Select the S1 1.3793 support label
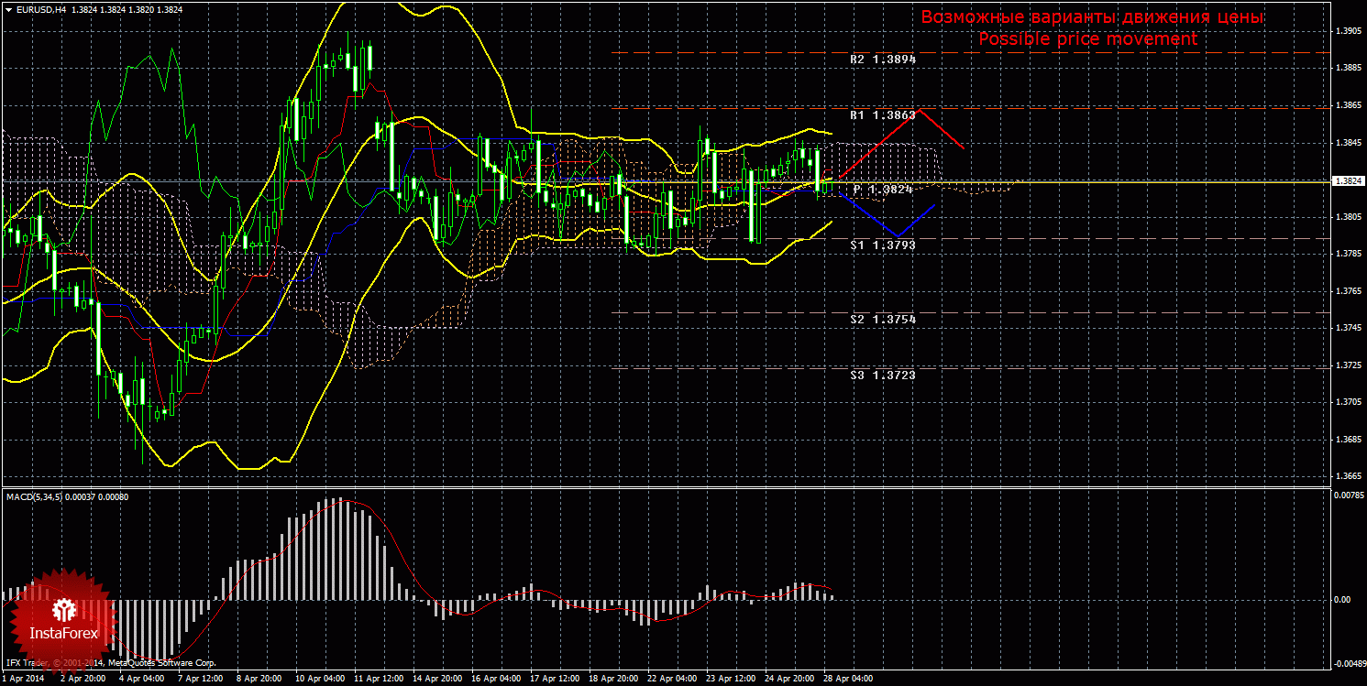 tap(882, 245)
